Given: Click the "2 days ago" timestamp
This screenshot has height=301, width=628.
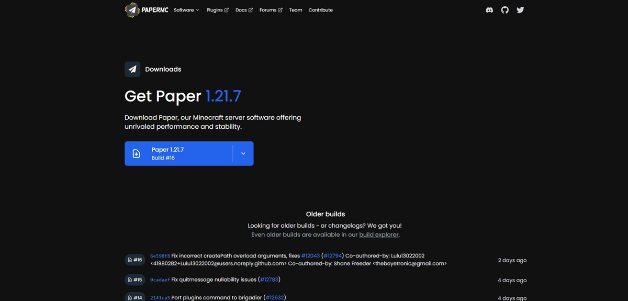Looking at the screenshot, I should coord(512,260).
